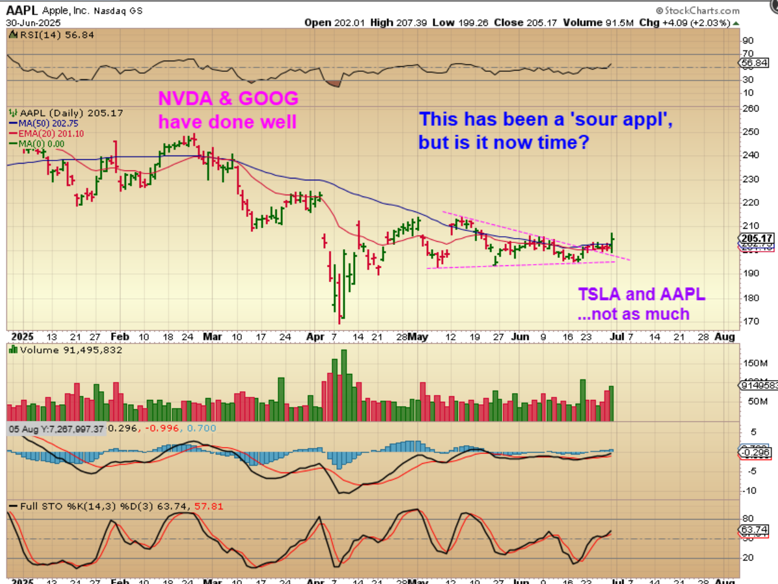The image size is (778, 584).
Task: Select the 30-Jun-2025 date text
Action: point(32,22)
